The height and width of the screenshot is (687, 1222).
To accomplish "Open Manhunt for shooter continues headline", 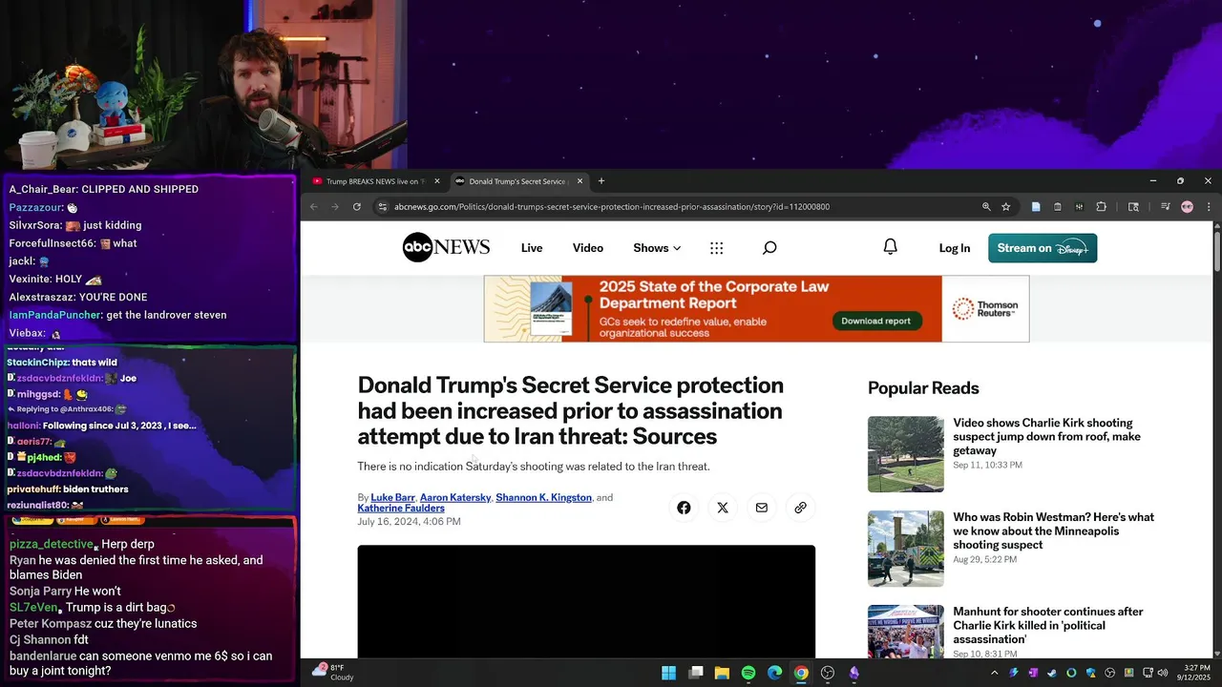I will [x=1047, y=626].
